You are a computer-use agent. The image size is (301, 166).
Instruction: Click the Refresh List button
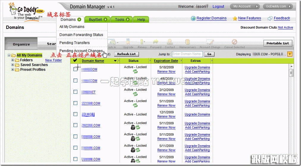pyautogui.click(x=126, y=54)
